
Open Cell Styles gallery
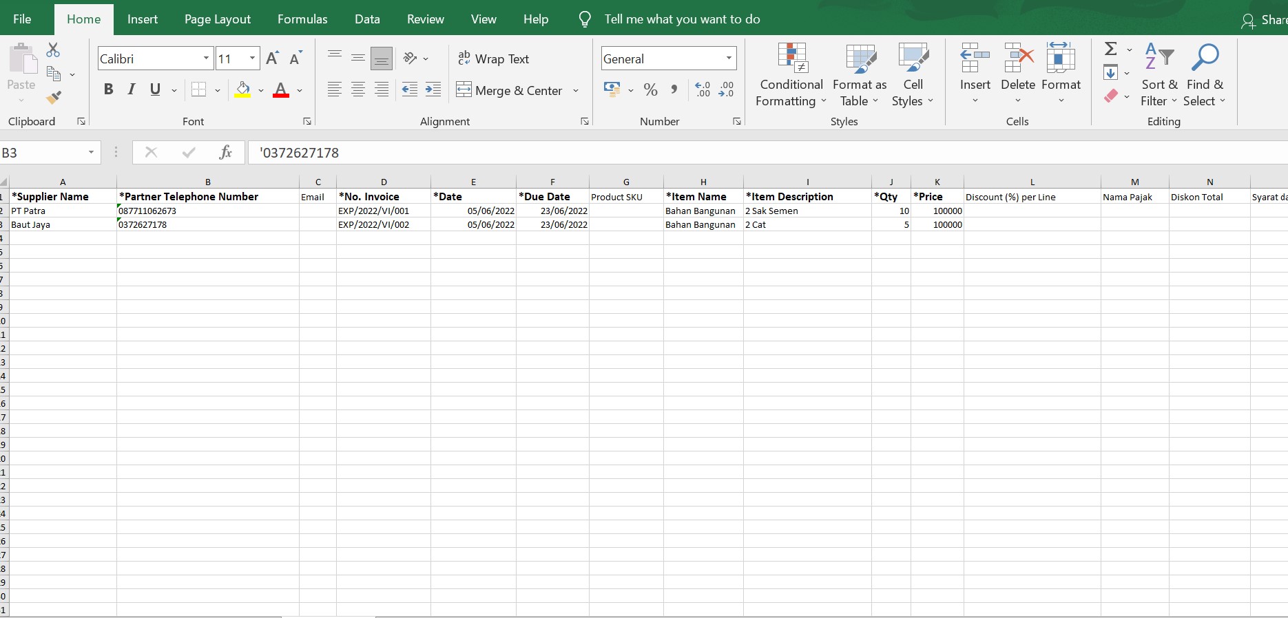coord(913,75)
